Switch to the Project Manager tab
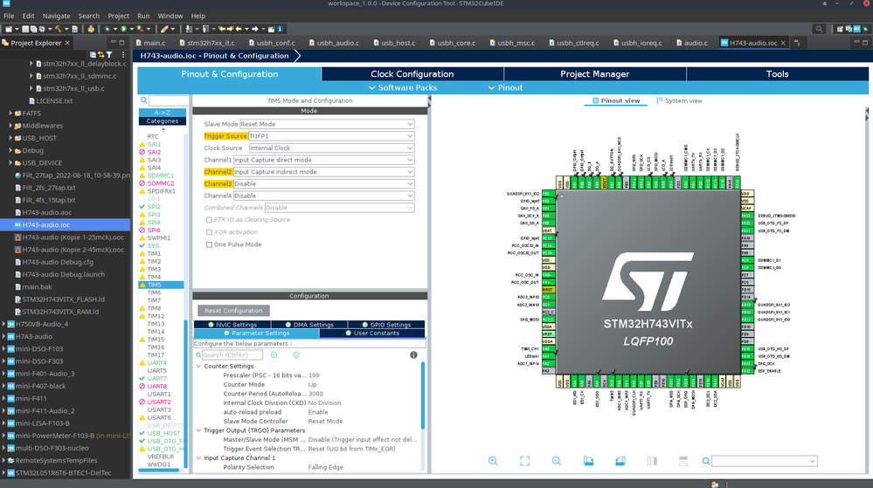 (594, 74)
